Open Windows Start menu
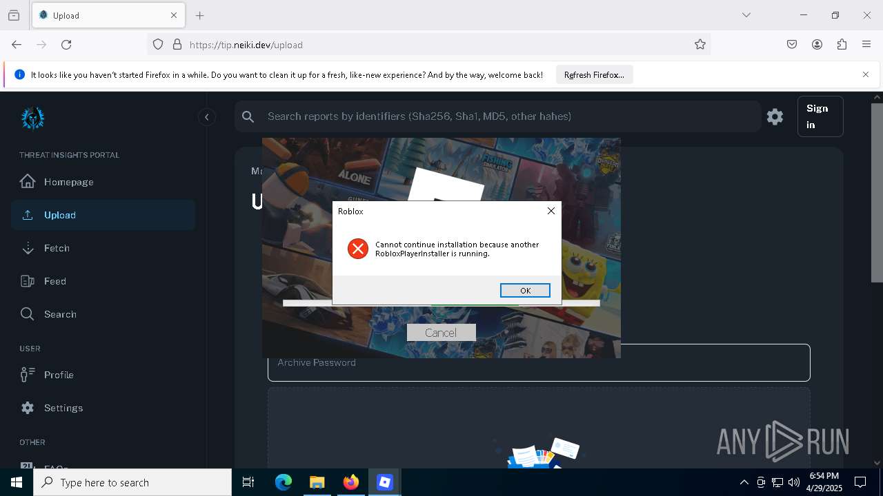883x496 pixels. pos(17,482)
